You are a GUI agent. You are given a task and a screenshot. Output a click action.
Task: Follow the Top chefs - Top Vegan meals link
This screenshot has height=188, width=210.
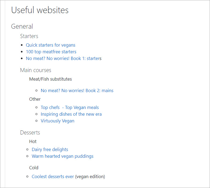pyautogui.click(x=70, y=107)
